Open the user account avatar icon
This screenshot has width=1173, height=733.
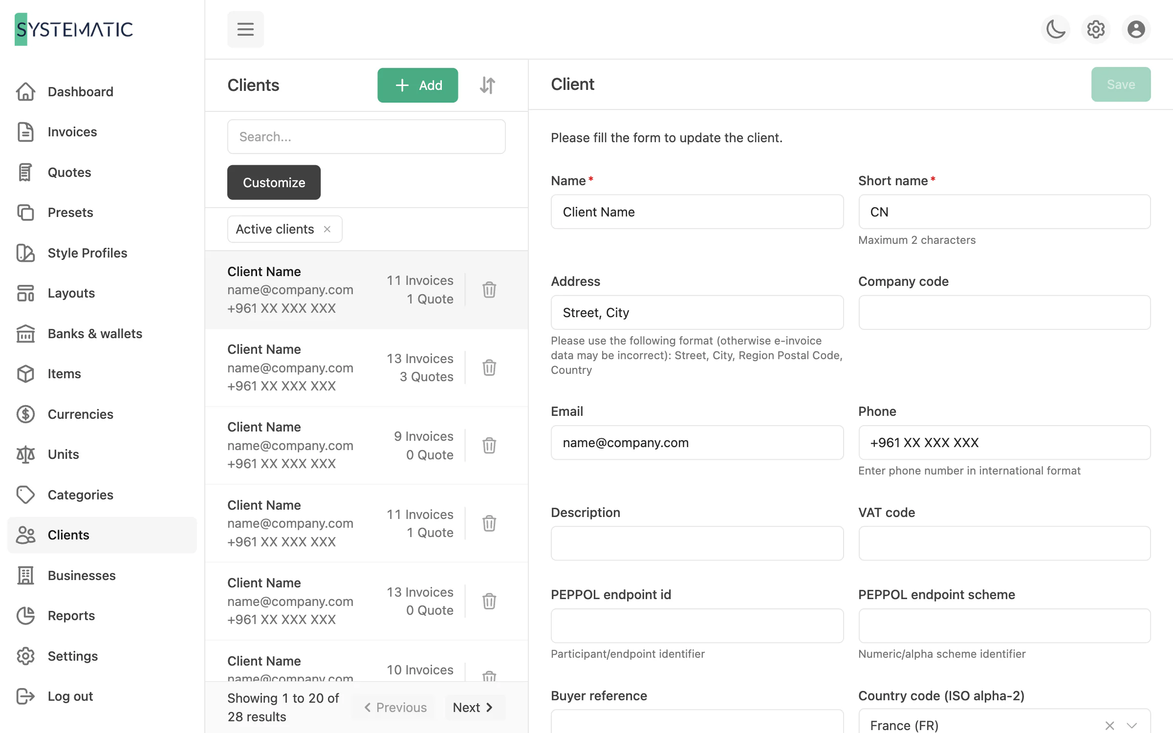click(1136, 29)
